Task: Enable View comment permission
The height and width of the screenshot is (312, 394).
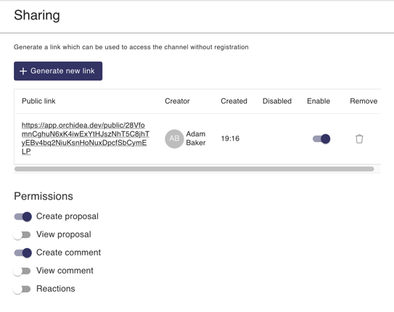Action: [22, 271]
